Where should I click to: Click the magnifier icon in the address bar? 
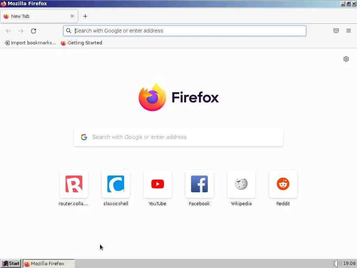(69, 31)
